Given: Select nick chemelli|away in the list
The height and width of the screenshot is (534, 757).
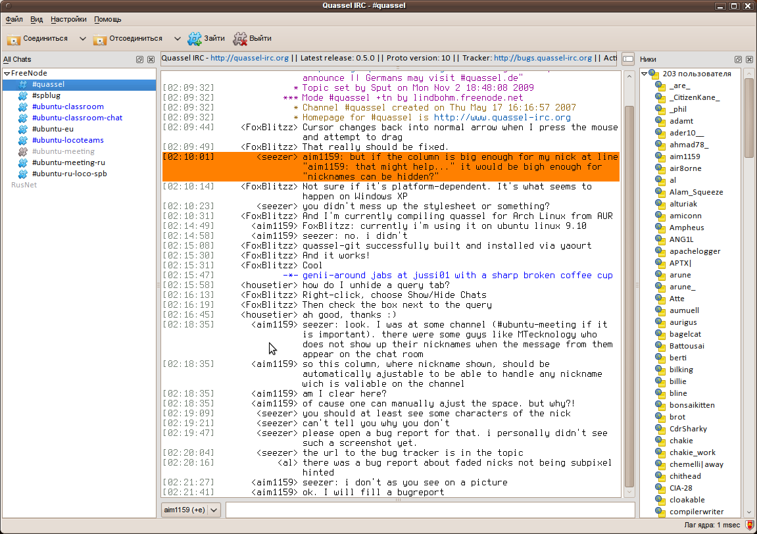Looking at the screenshot, I should (x=696, y=464).
